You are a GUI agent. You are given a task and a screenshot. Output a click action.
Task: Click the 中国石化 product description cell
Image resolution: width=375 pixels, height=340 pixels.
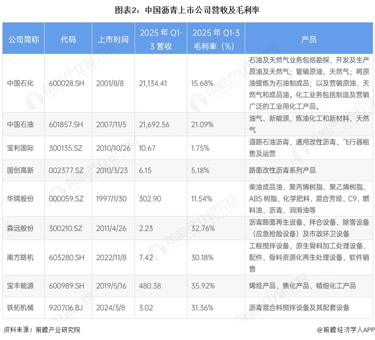pos(309,83)
